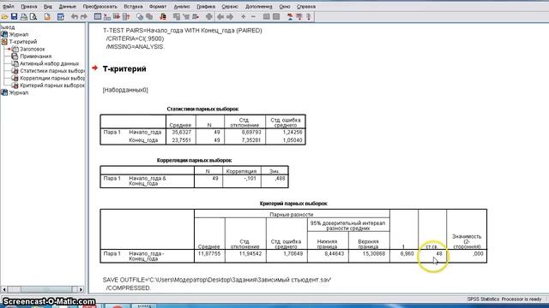
Task: Click the Print toolbar icon
Action: [x=24, y=17]
